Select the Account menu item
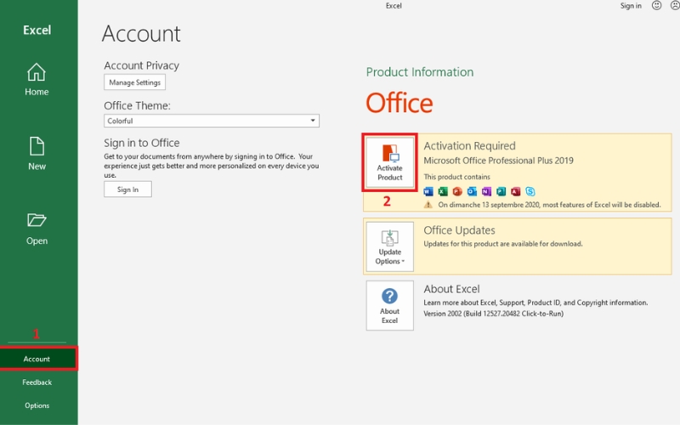 [x=38, y=359]
